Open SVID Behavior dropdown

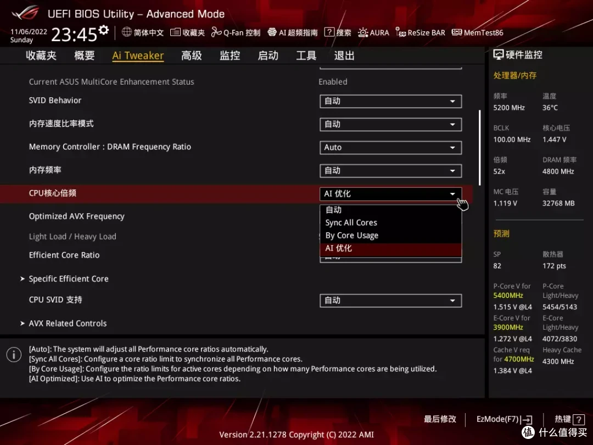point(391,101)
